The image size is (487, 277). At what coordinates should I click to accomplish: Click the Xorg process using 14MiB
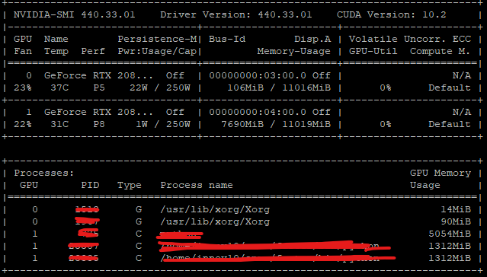[x=215, y=210]
